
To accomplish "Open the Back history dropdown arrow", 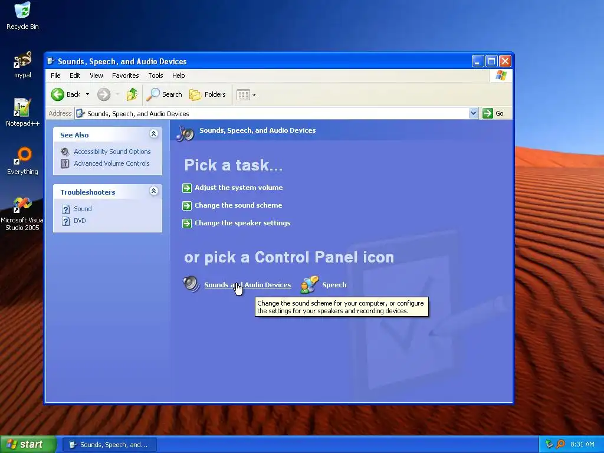I will click(87, 94).
